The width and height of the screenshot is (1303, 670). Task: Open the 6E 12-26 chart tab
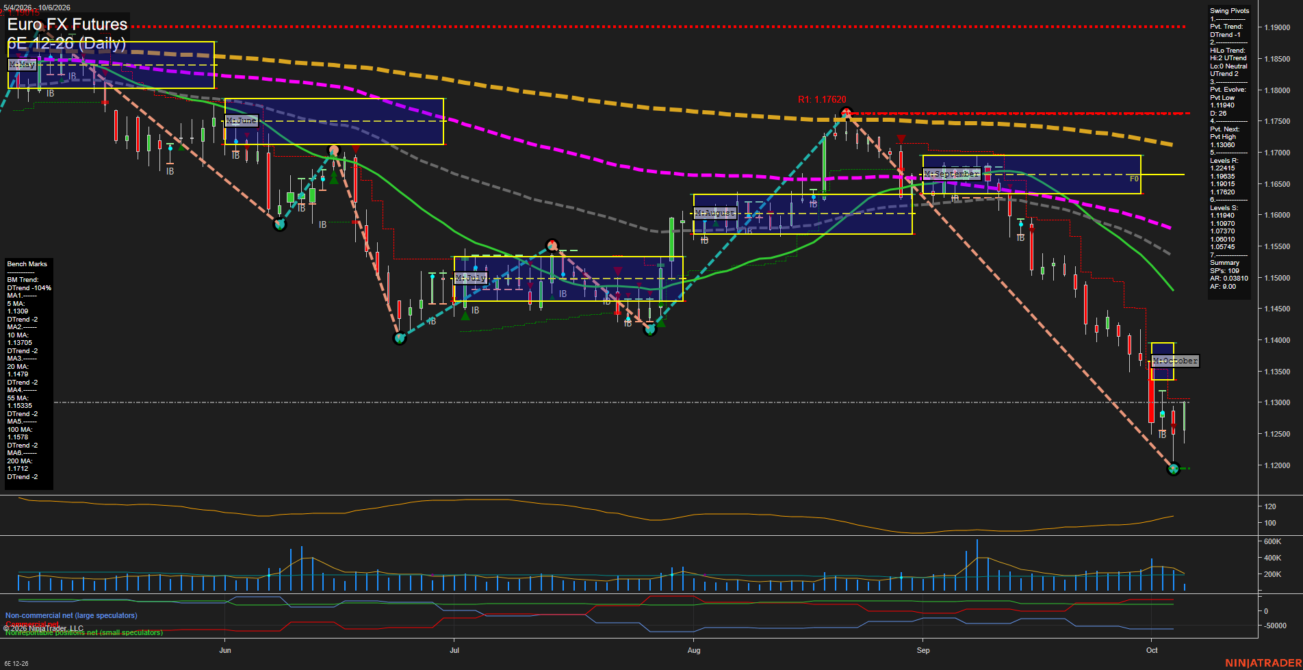(x=16, y=664)
